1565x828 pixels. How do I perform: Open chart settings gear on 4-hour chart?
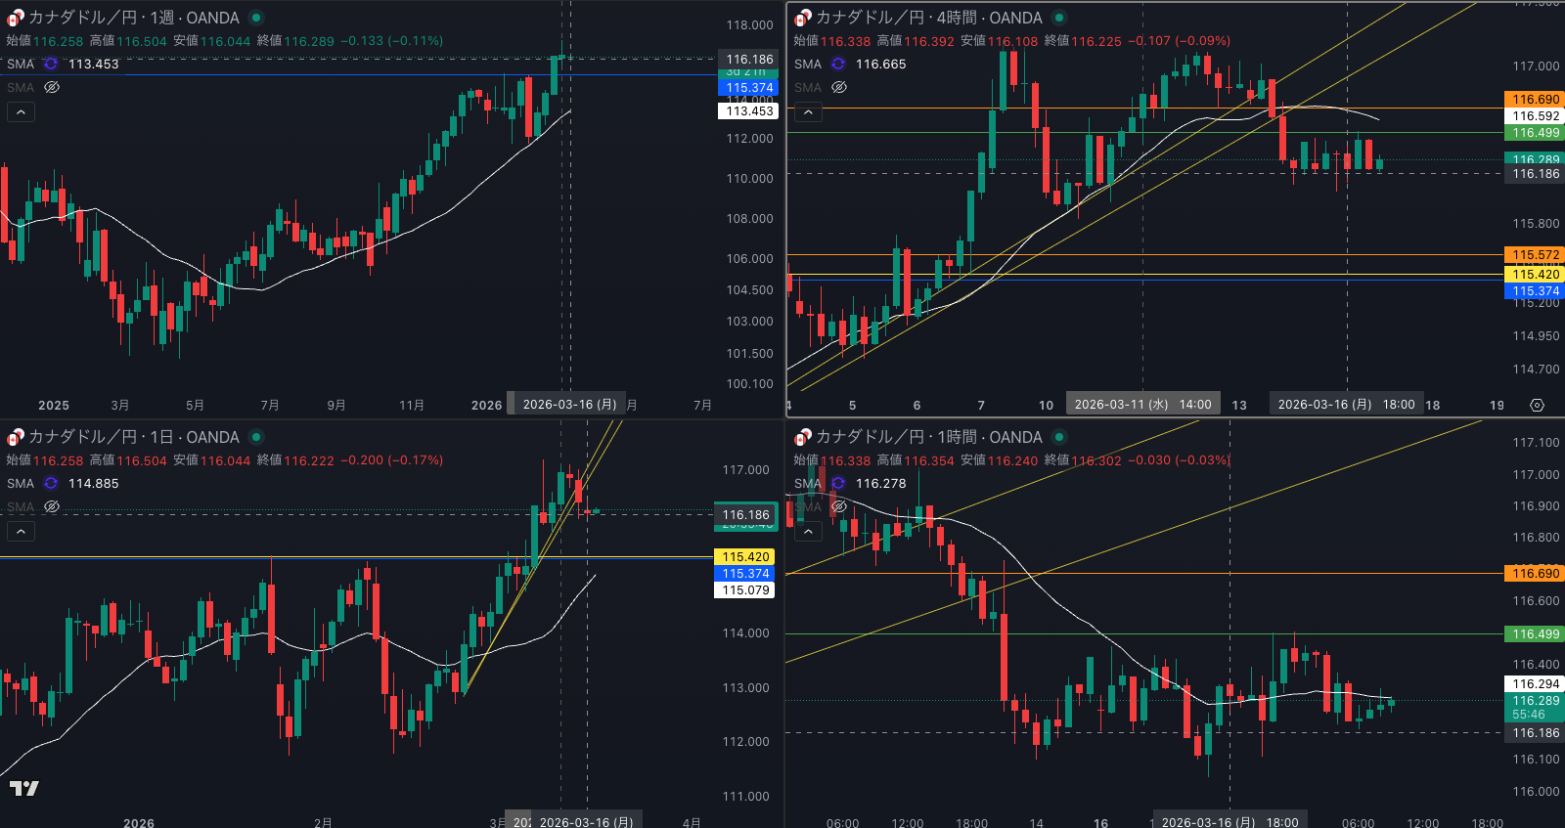tap(1537, 405)
